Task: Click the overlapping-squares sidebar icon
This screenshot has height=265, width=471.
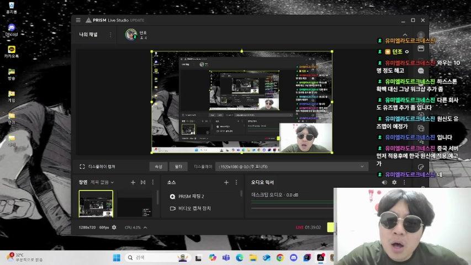Action: [421, 128]
